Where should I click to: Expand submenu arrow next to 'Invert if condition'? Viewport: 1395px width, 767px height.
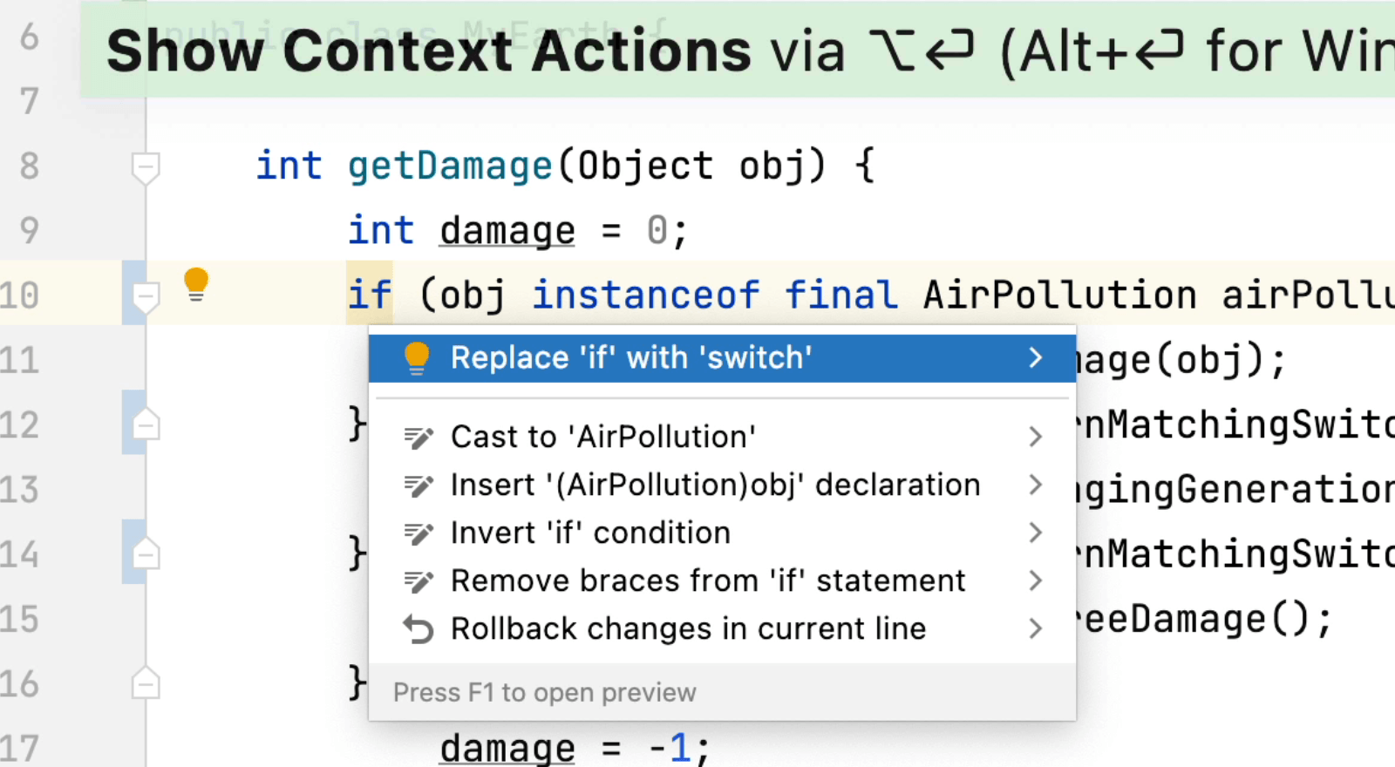(1036, 533)
